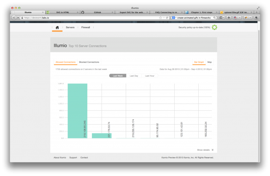Screen dimensions: 270x176
Task: Click the Google search engine icon
Action: 173,18
